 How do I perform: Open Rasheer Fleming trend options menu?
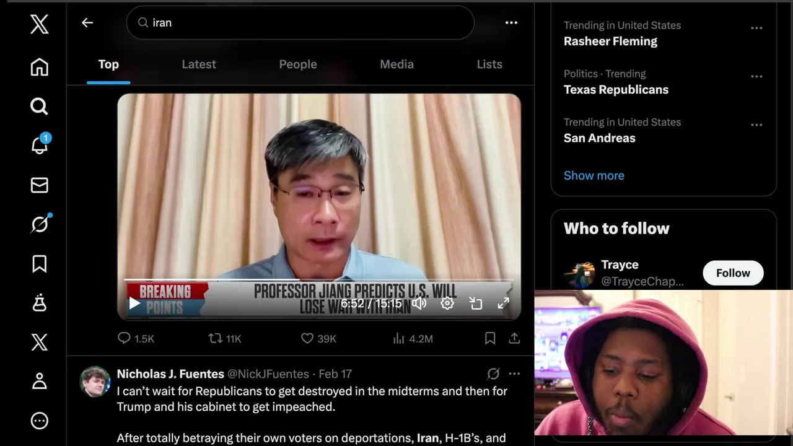756,28
